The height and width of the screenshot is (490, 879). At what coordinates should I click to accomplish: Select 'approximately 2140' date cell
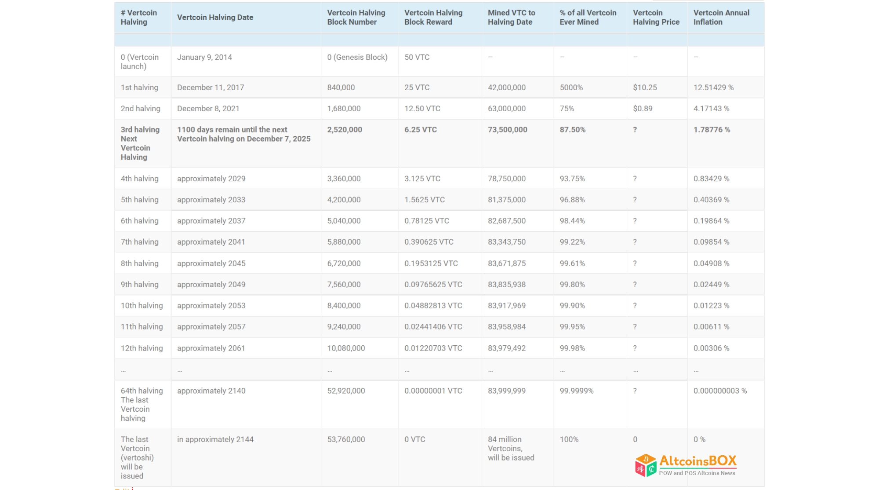click(211, 391)
